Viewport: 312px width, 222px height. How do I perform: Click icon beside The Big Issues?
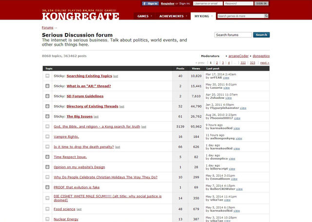tap(47, 116)
